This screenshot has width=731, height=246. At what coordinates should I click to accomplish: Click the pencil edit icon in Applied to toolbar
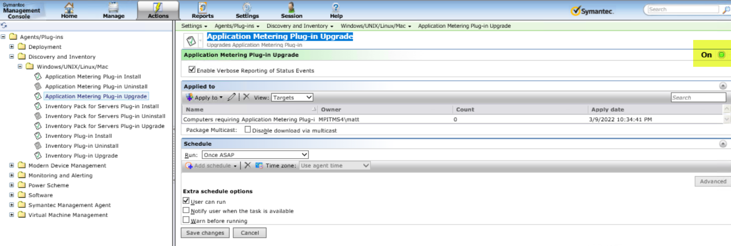point(231,97)
